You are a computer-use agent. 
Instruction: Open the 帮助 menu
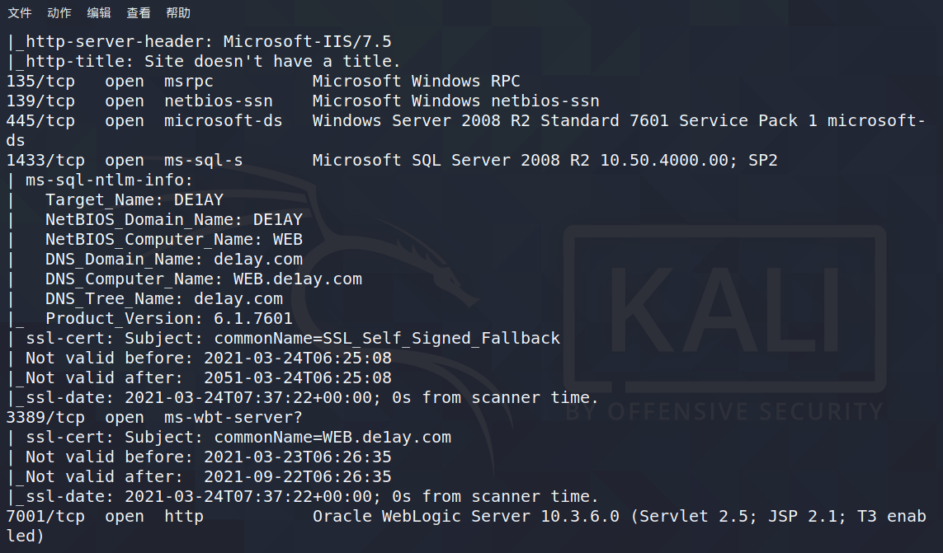point(178,12)
